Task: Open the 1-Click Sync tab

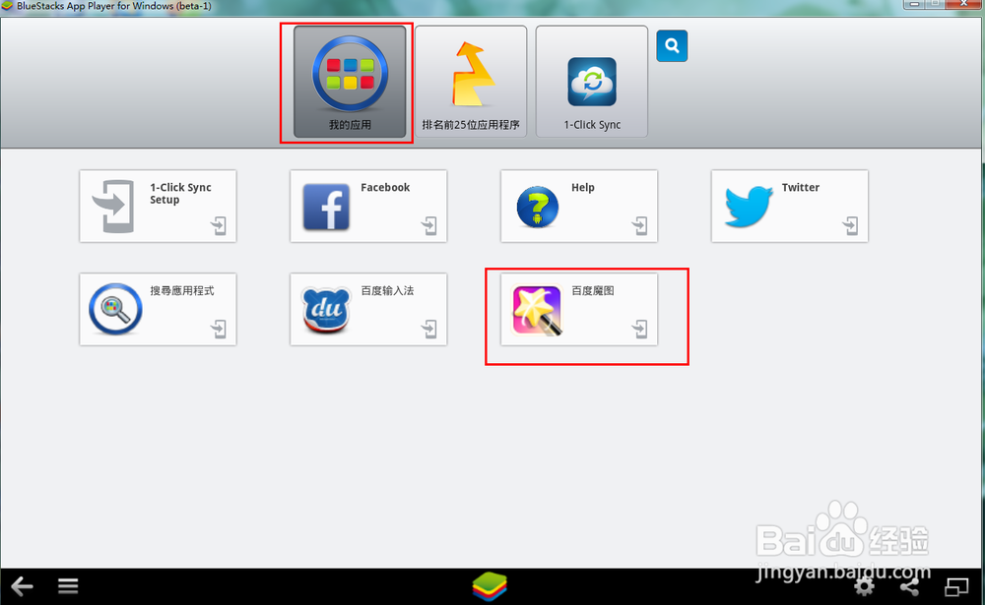Action: tap(592, 82)
